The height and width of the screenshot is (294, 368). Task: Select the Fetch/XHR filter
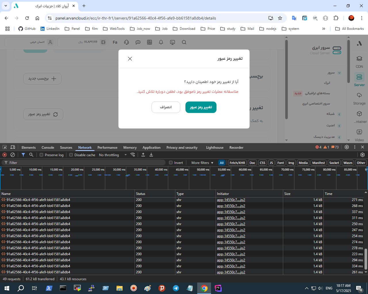[x=237, y=163]
